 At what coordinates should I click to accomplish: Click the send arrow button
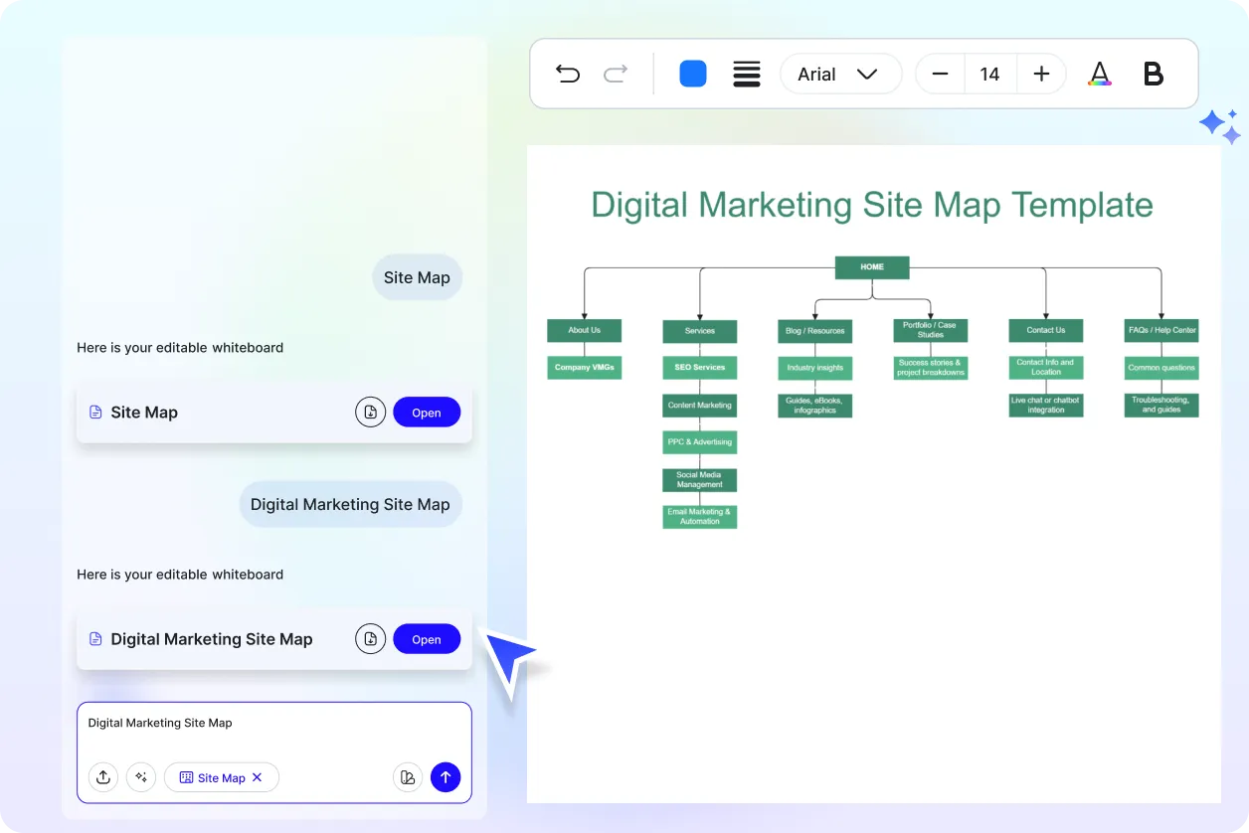pos(446,777)
